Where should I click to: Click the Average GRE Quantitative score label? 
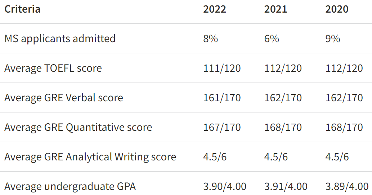[x=78, y=127]
